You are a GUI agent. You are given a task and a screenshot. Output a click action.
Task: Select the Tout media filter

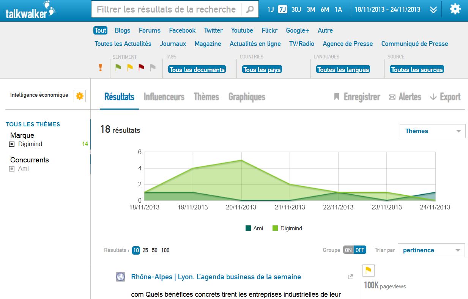pos(101,30)
